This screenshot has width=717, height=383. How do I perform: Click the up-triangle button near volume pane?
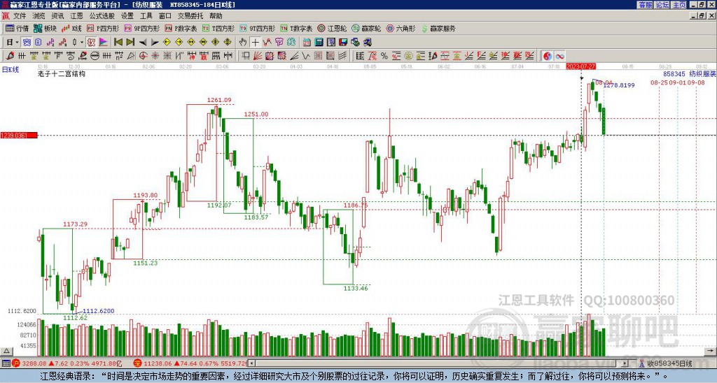[x=6, y=351]
